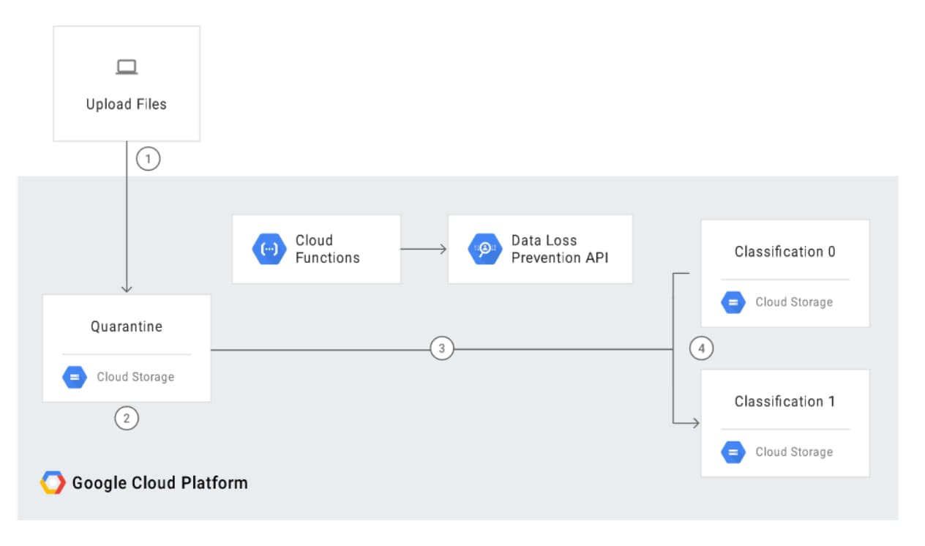The height and width of the screenshot is (546, 925).
Task: Click the Cloud Storage icon under Classification 1
Action: click(x=733, y=452)
